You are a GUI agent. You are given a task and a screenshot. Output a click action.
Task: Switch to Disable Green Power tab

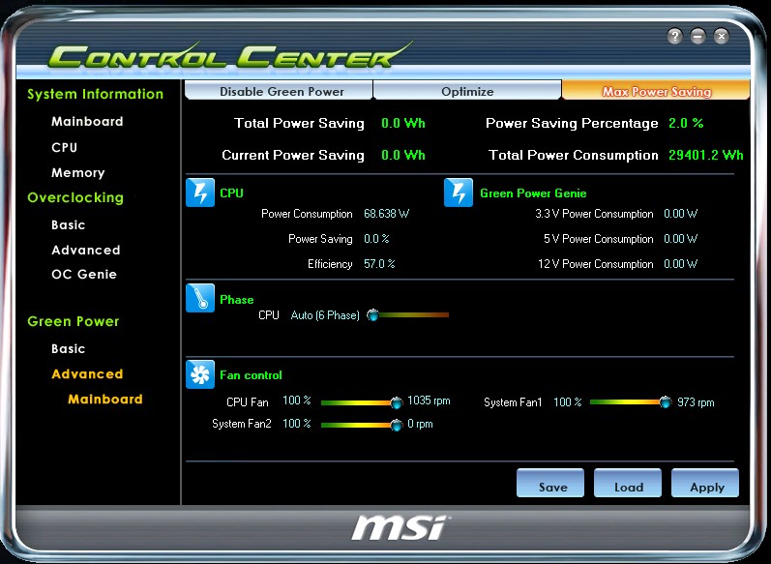click(x=279, y=91)
